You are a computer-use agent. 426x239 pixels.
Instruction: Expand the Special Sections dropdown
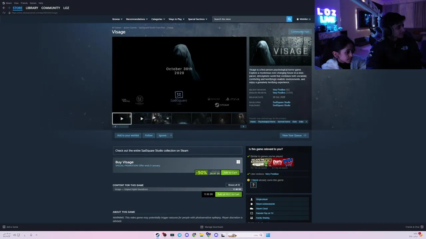(198, 19)
